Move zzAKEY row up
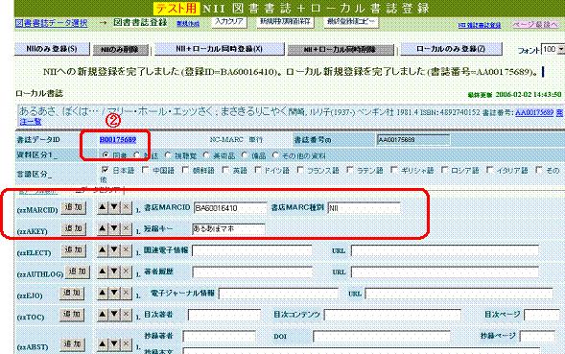The width and height of the screenshot is (565, 354). pyautogui.click(x=103, y=228)
